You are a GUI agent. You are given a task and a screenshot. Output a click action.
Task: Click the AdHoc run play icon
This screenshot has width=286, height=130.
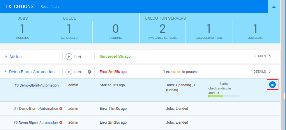[x=69, y=56]
